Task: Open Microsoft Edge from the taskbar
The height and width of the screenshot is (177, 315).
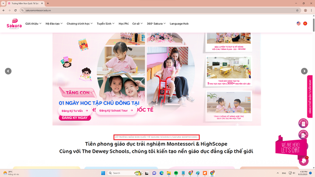Action: pyautogui.click(x=162, y=173)
